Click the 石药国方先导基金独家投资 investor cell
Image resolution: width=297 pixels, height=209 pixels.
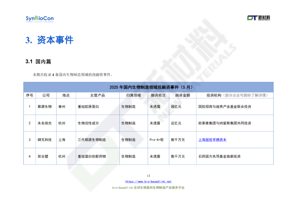219,156
